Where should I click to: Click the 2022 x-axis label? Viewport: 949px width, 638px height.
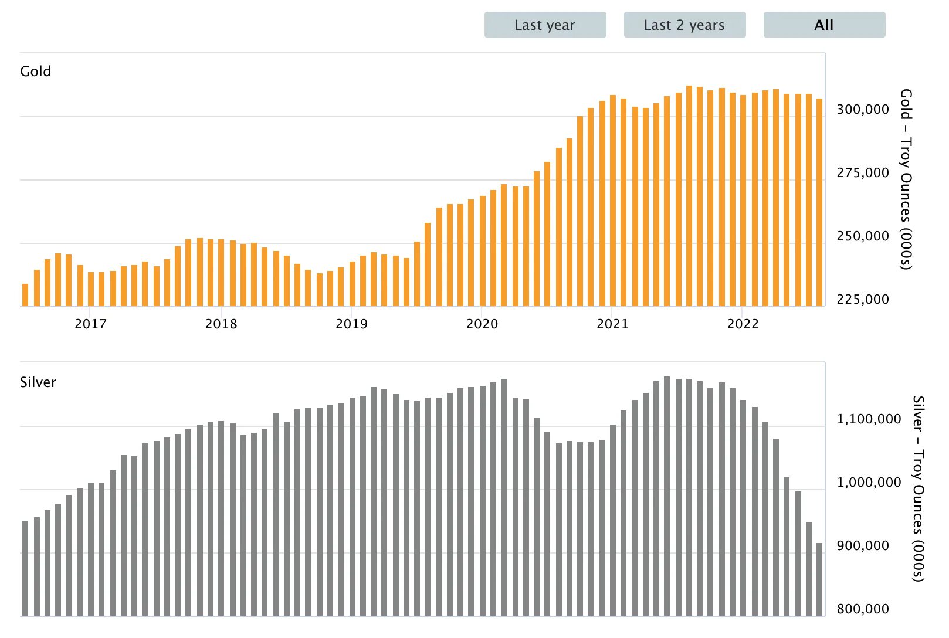point(743,324)
